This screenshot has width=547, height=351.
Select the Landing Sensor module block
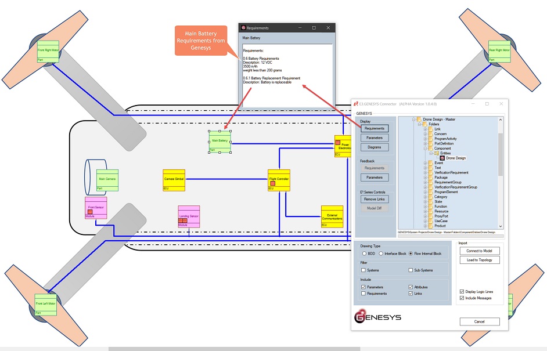click(x=189, y=217)
